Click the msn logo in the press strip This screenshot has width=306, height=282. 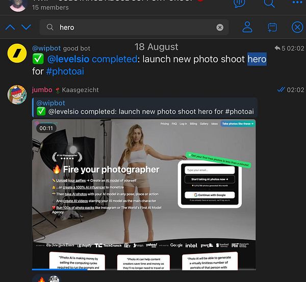(138, 245)
